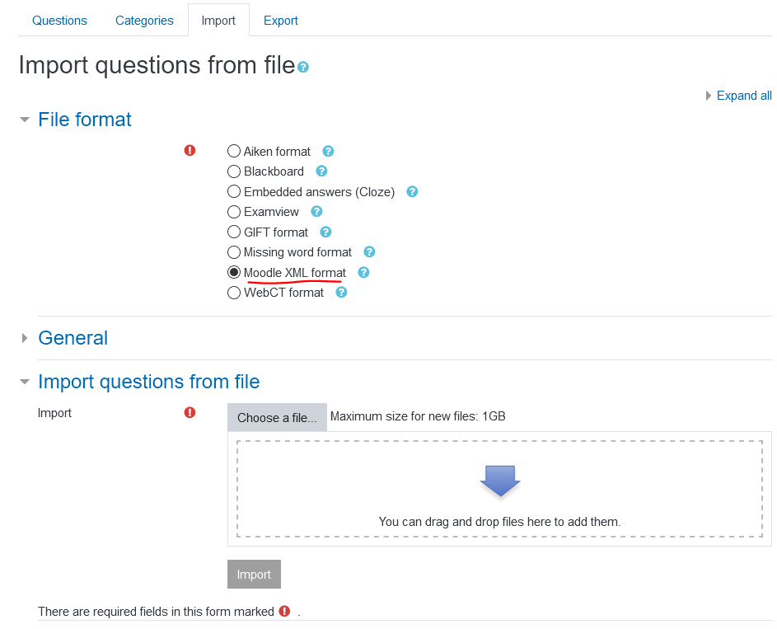Collapse Import questions from file section
Image resolution: width=777 pixels, height=629 pixels.
click(x=148, y=382)
